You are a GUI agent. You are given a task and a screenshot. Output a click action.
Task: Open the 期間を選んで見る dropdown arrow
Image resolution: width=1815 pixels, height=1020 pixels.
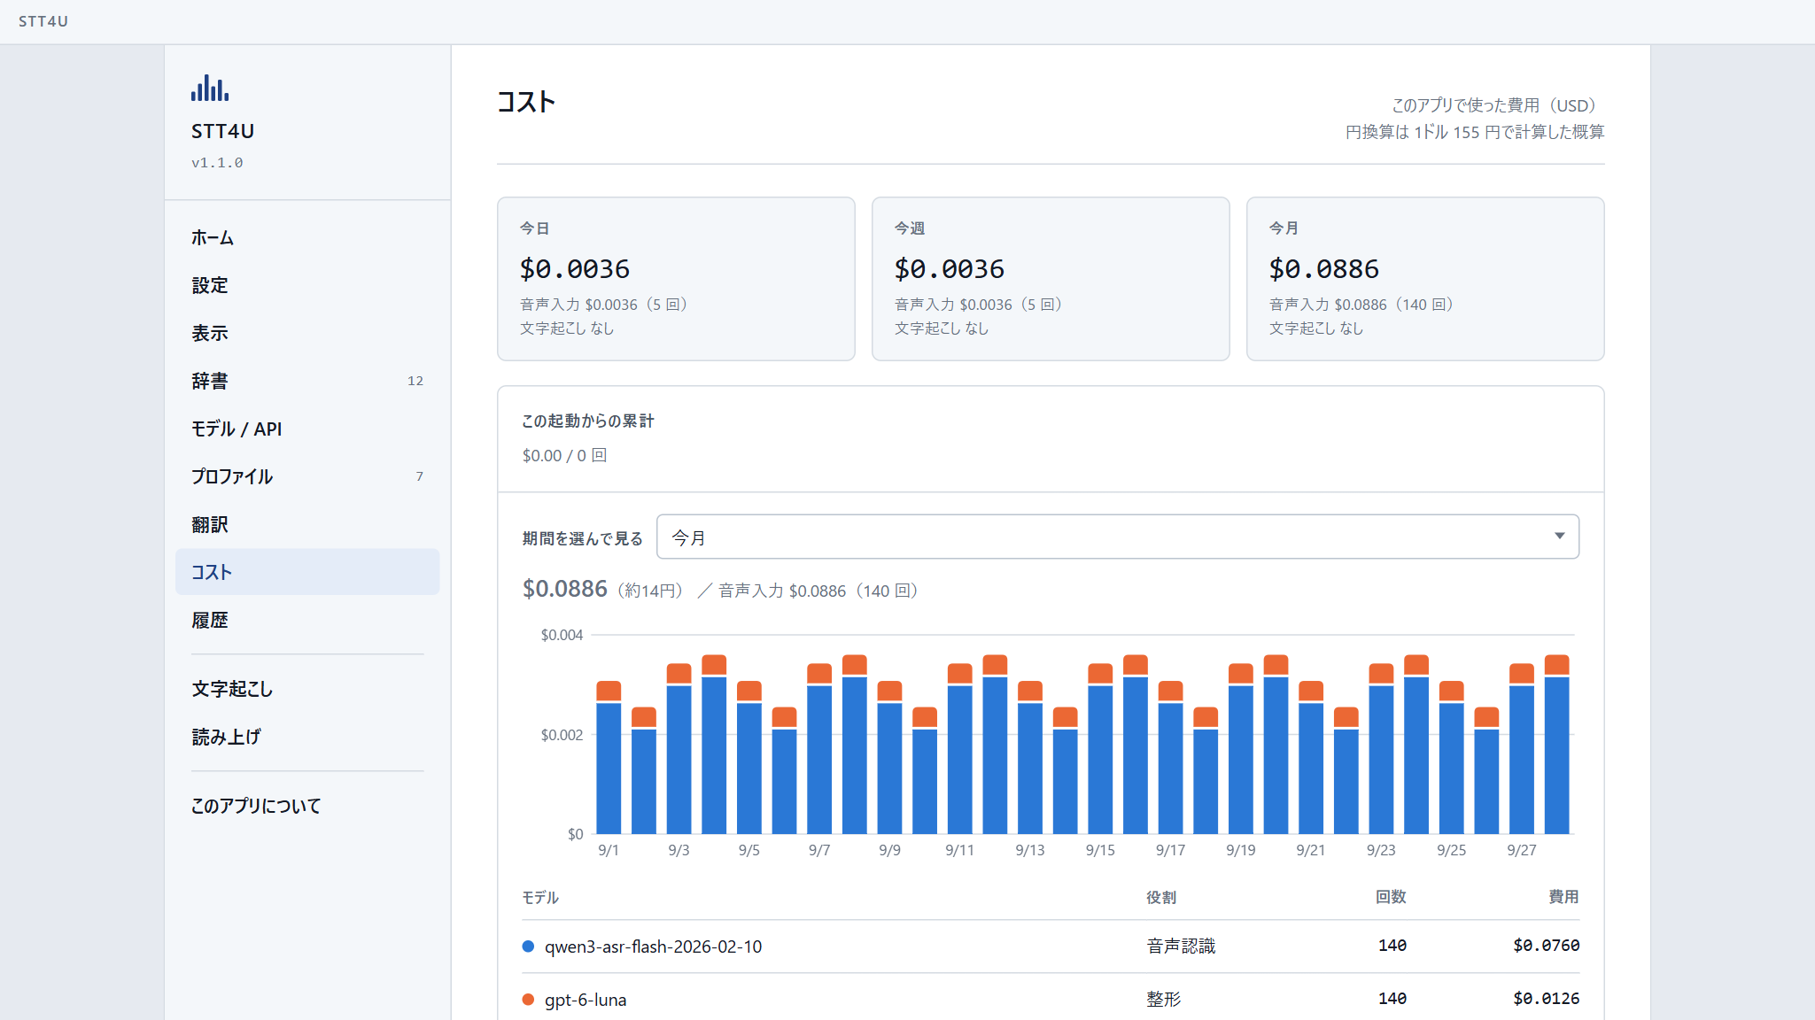tap(1559, 537)
